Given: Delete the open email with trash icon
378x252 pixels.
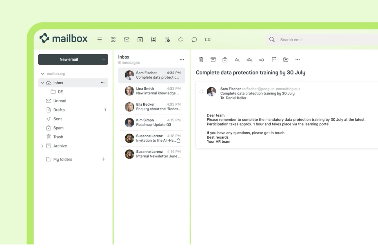Looking at the screenshot, I should click(x=201, y=60).
